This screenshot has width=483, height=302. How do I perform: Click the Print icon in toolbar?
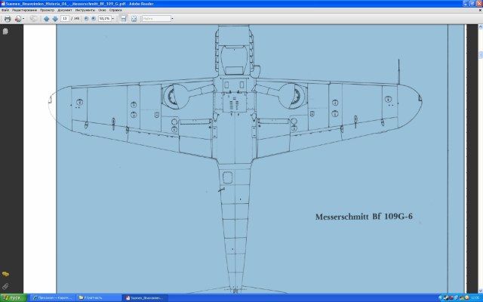[8, 18]
